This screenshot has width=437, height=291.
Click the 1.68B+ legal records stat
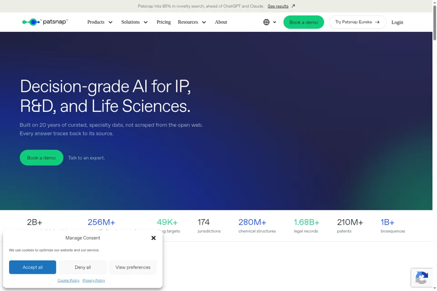pyautogui.click(x=306, y=226)
